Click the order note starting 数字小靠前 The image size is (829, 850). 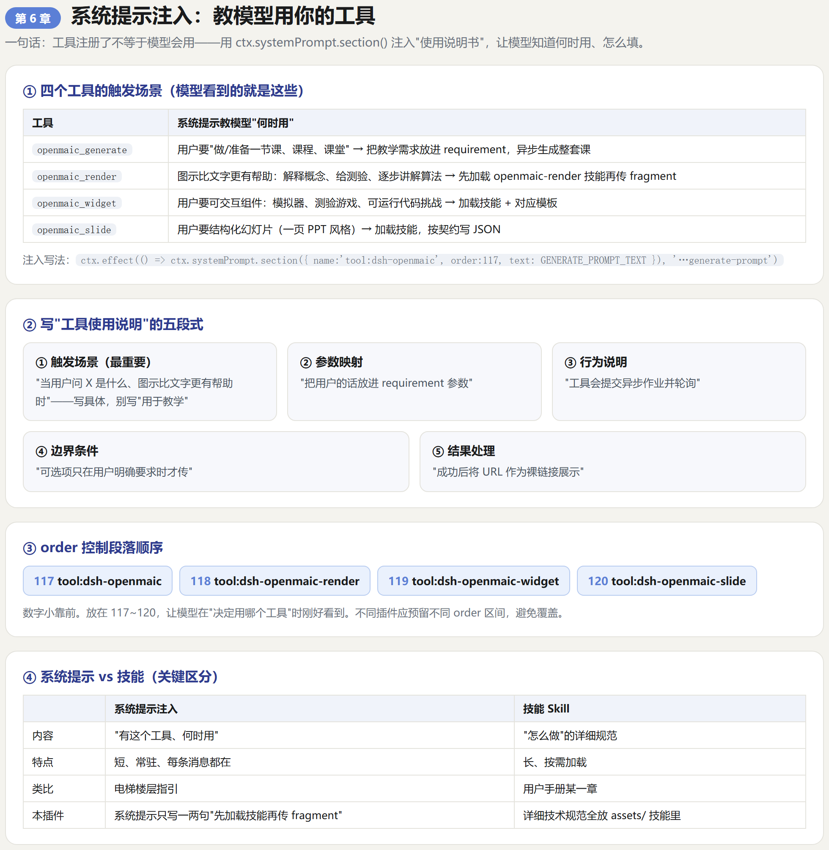click(x=296, y=613)
